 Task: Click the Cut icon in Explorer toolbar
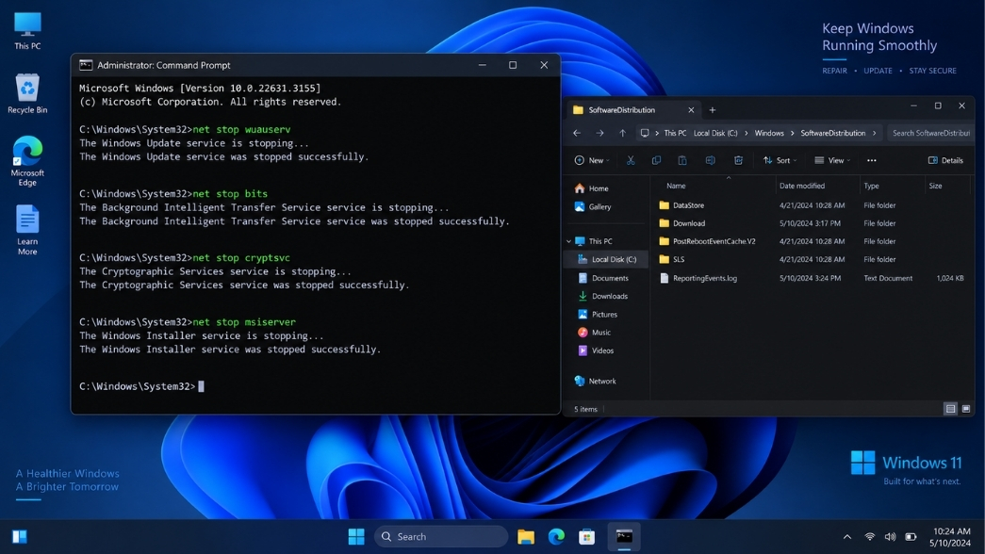pyautogui.click(x=631, y=161)
